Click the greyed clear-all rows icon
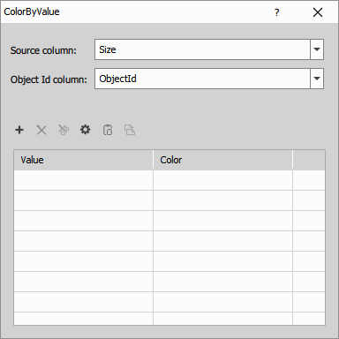Viewport: 339px width, 339px height. [64, 130]
